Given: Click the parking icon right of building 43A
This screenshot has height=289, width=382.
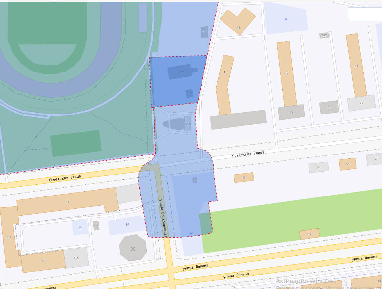Looking at the screenshot, I should pos(127,224).
